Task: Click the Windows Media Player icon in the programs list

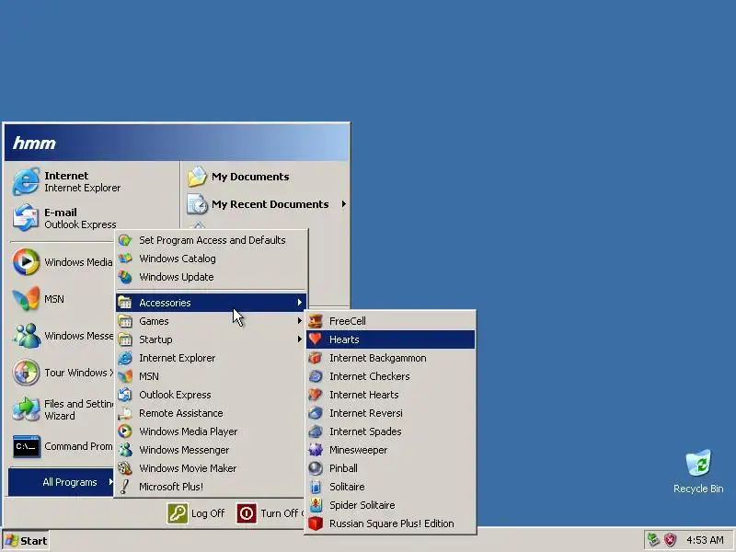Action: pos(125,431)
